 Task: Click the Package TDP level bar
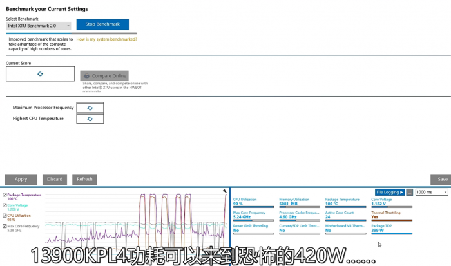click(392, 234)
